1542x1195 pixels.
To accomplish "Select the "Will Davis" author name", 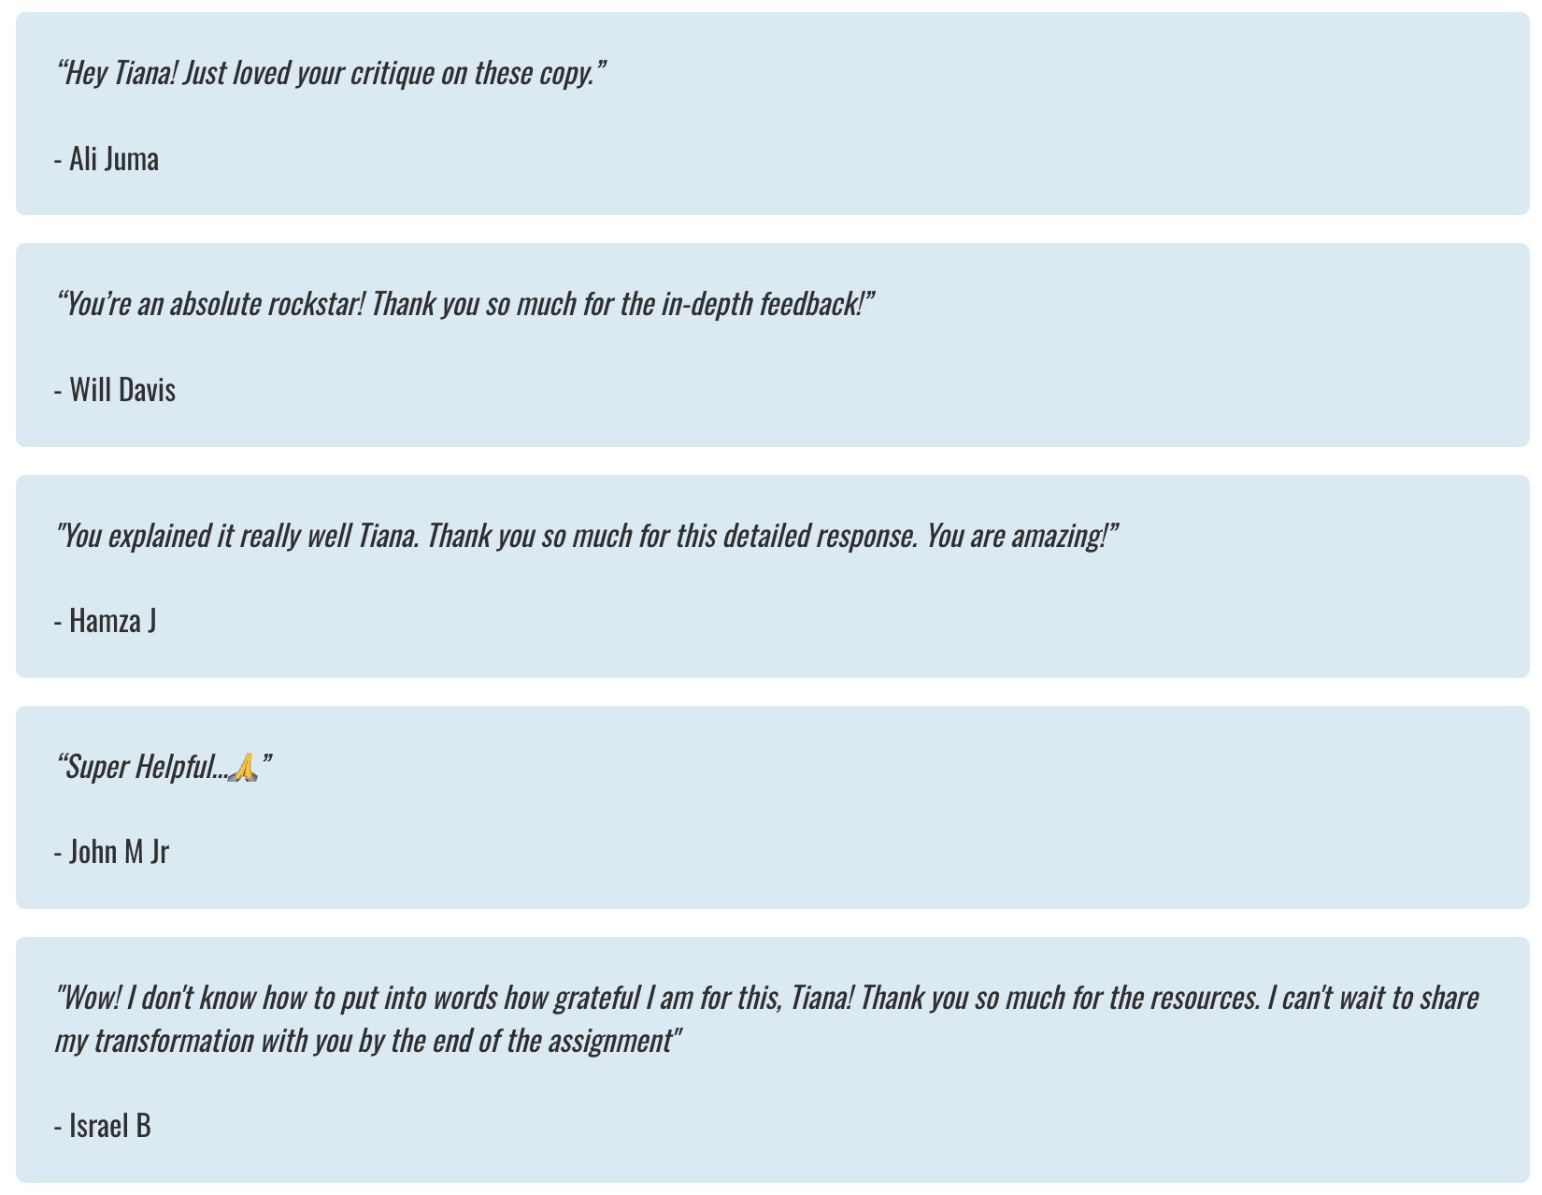I will (122, 390).
